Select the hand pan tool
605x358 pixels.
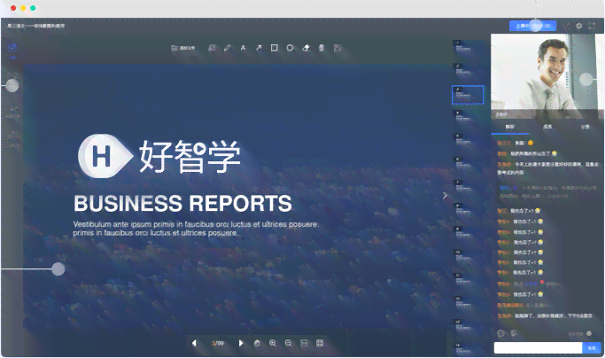(257, 343)
